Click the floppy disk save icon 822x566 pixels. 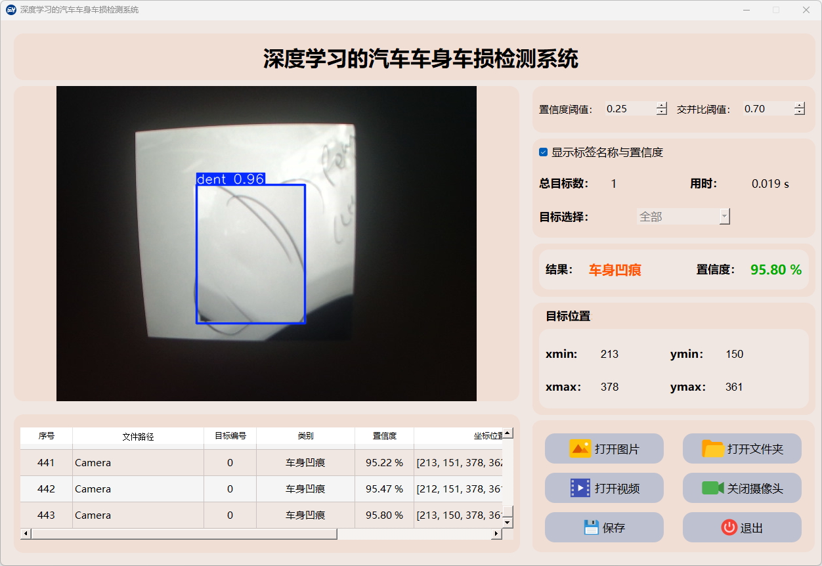591,527
